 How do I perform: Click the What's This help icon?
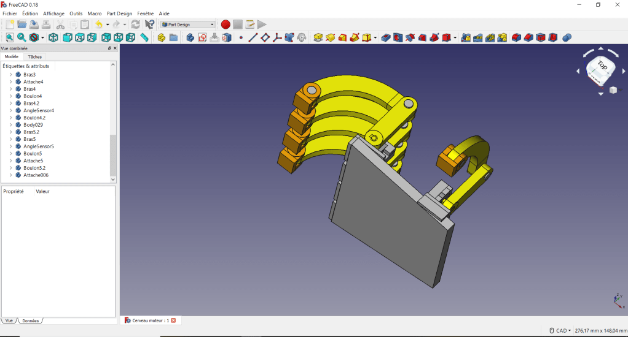click(x=149, y=25)
